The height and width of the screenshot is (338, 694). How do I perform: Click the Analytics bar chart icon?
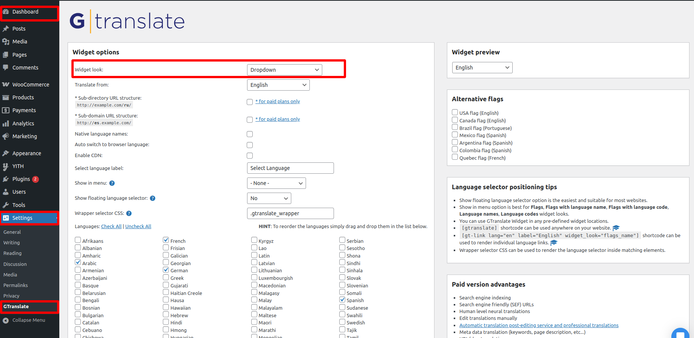point(6,123)
